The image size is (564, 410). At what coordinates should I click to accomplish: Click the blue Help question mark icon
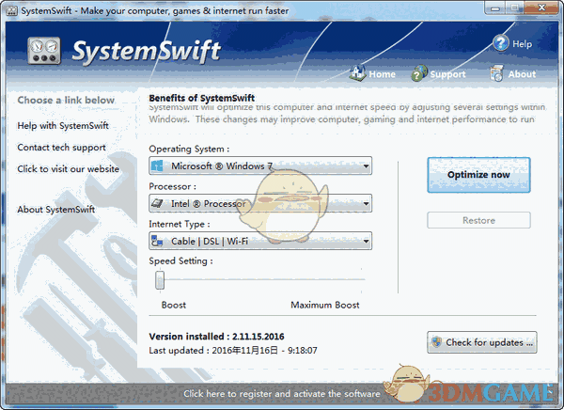click(501, 43)
